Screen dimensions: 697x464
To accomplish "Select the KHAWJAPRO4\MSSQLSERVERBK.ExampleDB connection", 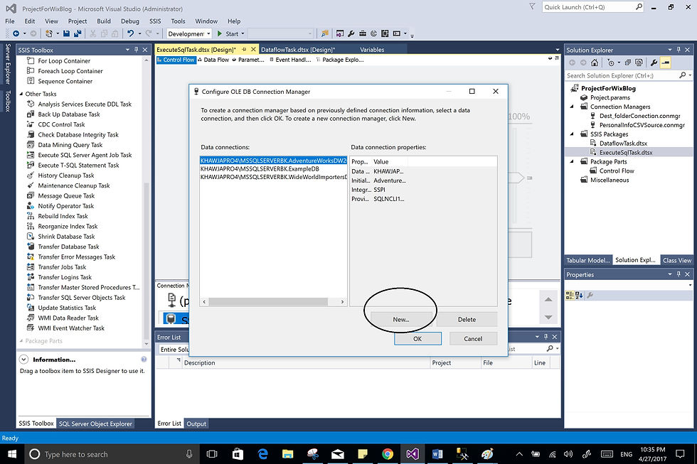I will (260, 168).
